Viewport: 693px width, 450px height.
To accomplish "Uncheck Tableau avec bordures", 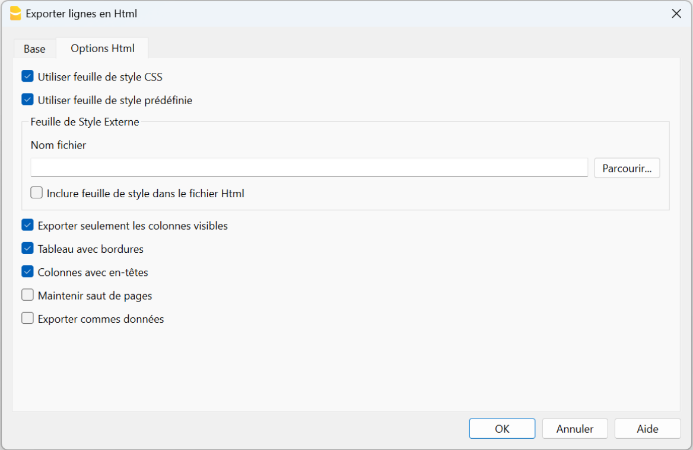I will (x=27, y=249).
